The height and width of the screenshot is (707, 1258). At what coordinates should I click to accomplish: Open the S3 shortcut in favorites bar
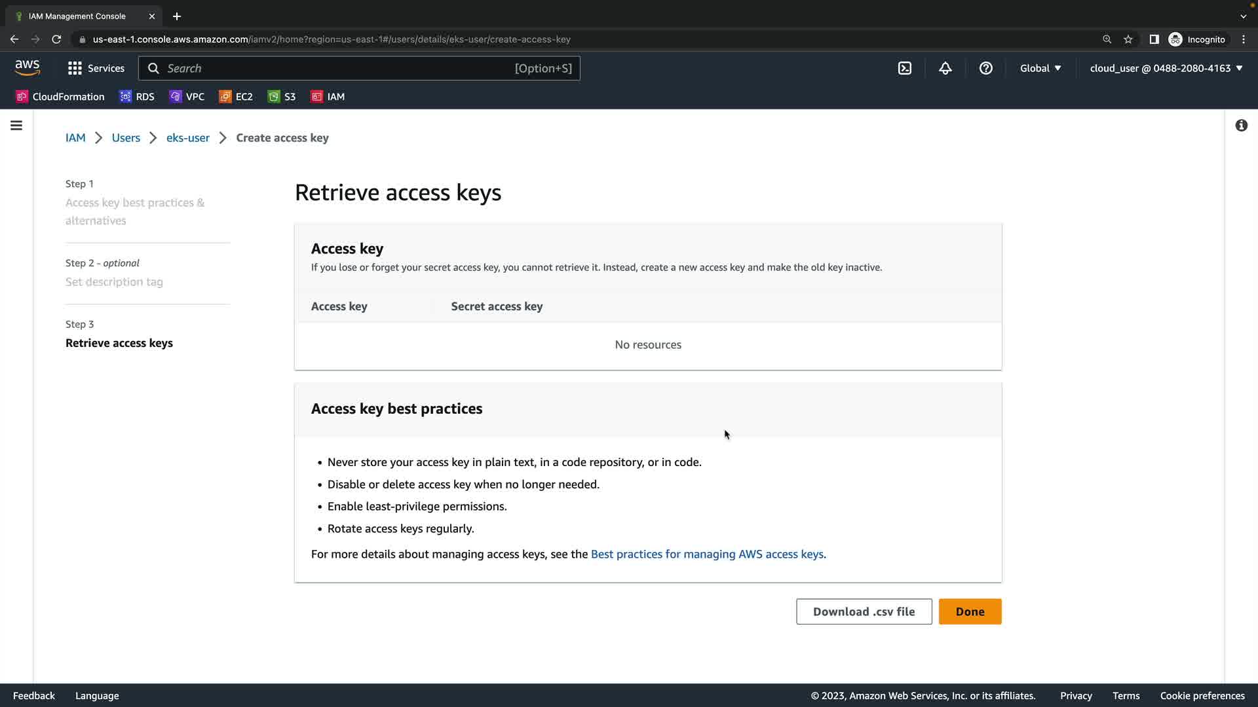282,96
